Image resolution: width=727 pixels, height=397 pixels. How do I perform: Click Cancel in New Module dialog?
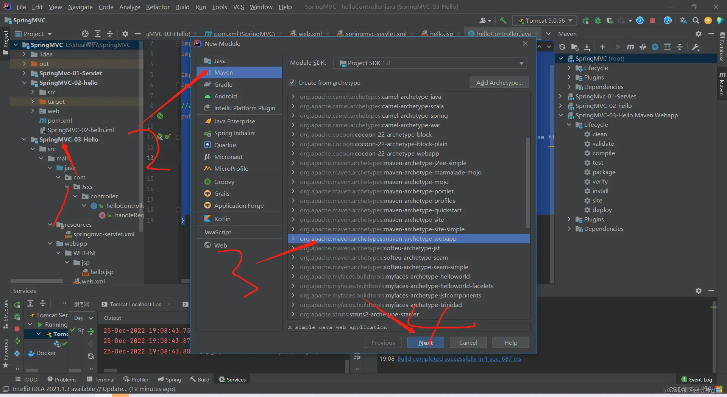point(468,343)
